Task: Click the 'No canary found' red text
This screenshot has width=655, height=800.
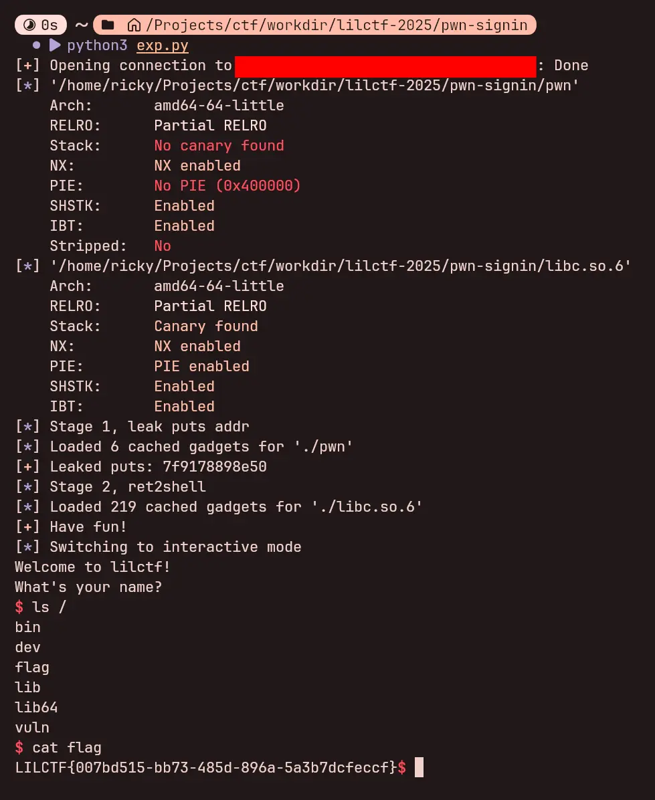Action: pos(219,146)
